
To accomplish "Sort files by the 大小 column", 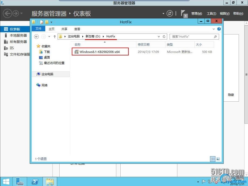I will 204,45.
